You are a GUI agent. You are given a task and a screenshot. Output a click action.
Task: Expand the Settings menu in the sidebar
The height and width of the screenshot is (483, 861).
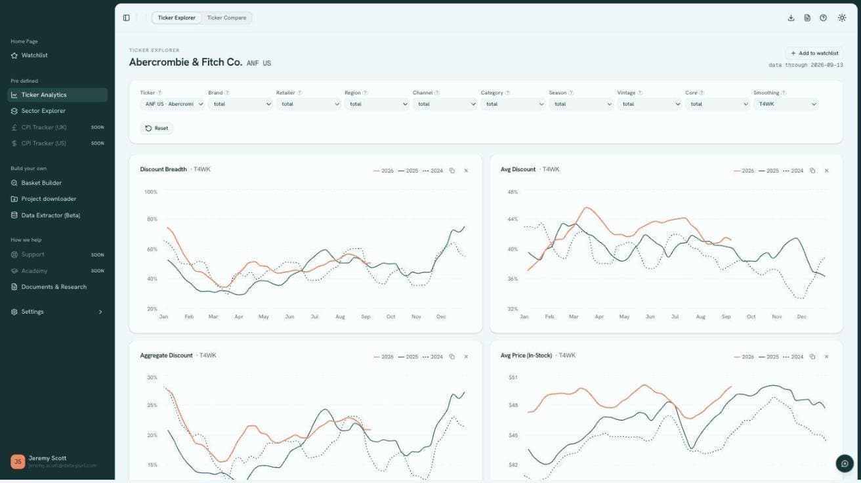(57, 312)
